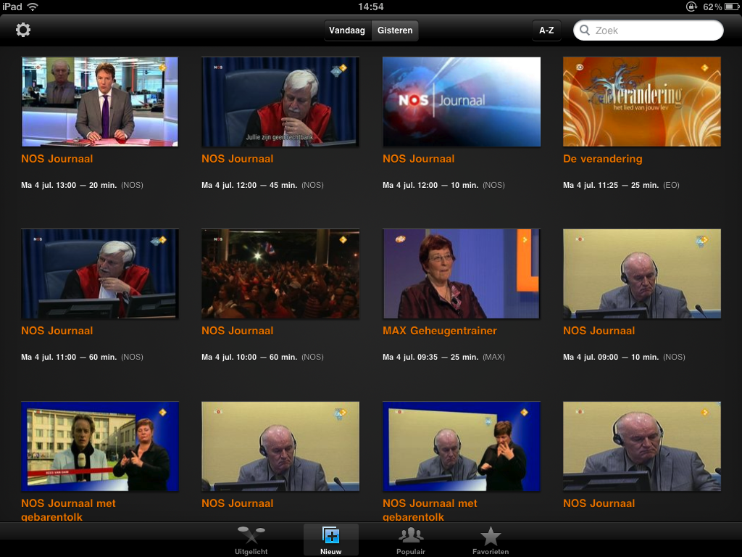Tap the 'Ma 4 jul. 12:00 — 10 min.' text
742x557 pixels.
(x=430, y=185)
